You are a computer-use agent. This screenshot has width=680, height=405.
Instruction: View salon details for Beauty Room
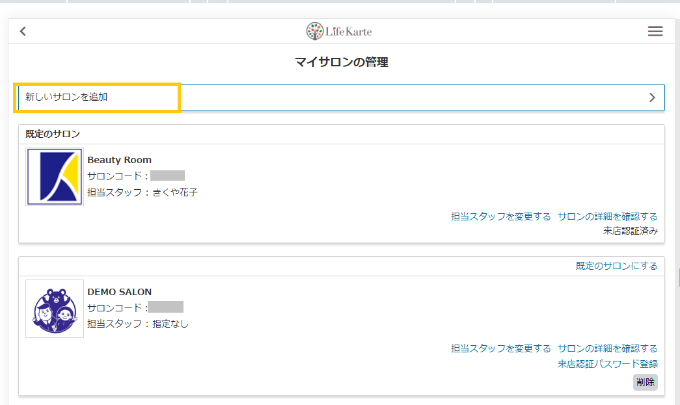coord(608,216)
